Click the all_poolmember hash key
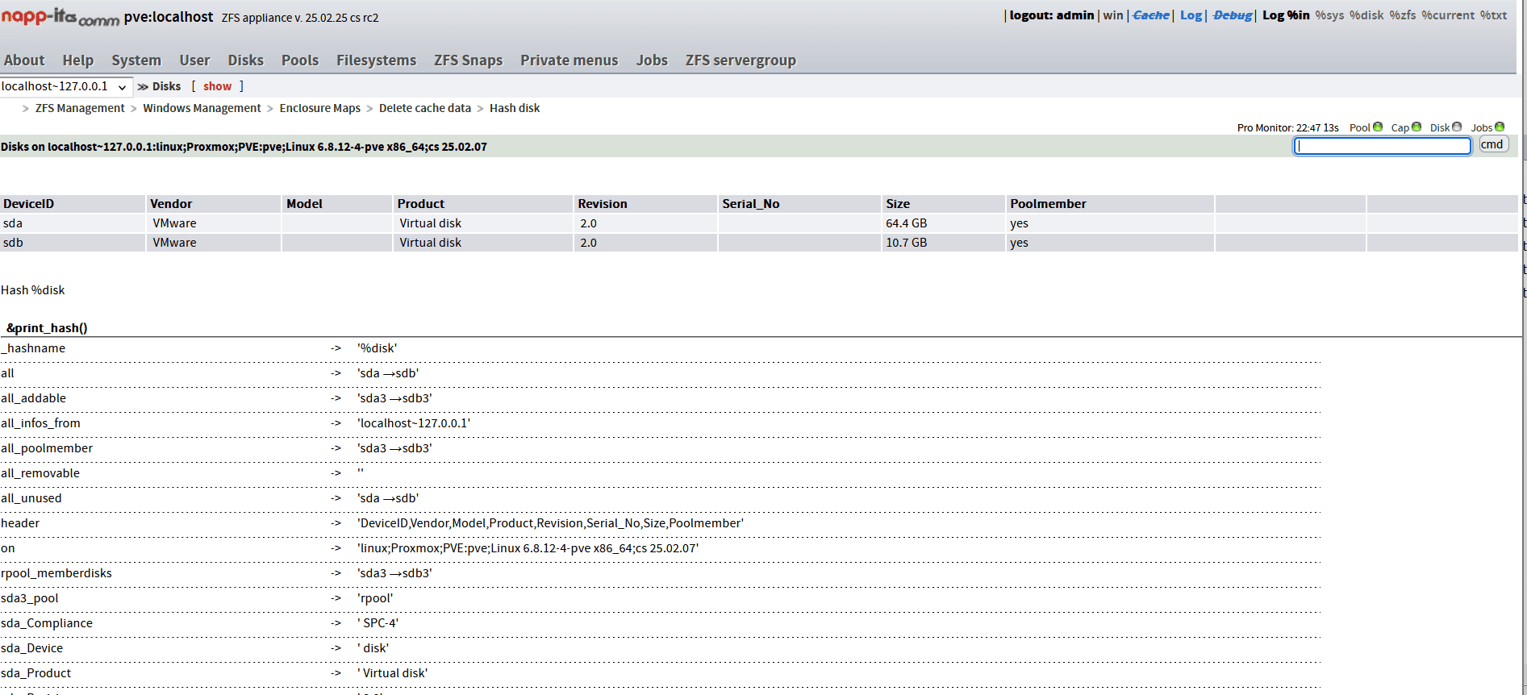This screenshot has width=1527, height=695. pos(47,448)
